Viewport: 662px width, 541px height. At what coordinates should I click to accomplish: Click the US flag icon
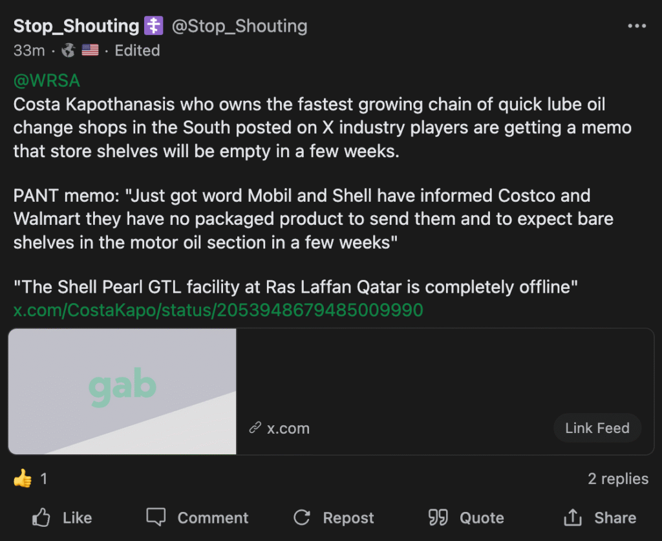[90, 50]
